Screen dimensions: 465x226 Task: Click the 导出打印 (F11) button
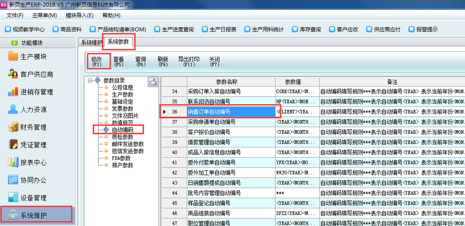point(189,61)
